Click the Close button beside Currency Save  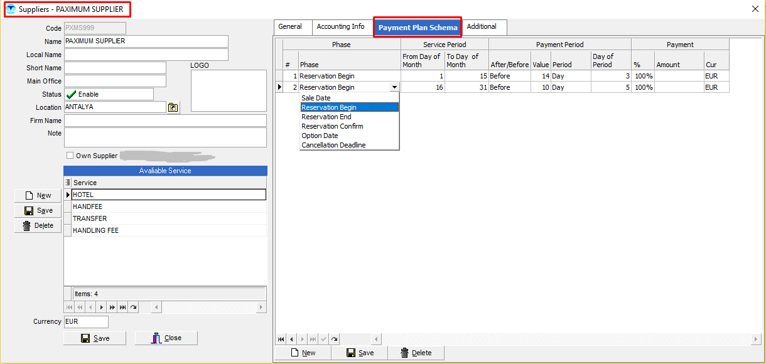(166, 338)
